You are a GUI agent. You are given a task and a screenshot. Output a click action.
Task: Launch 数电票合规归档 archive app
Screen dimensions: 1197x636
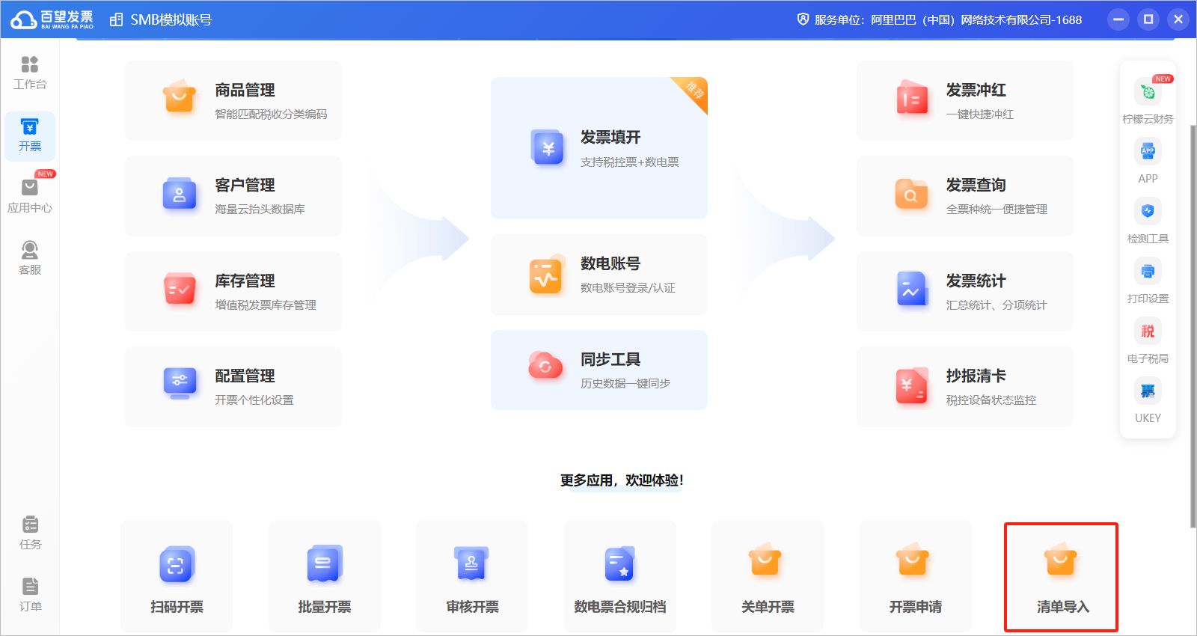pyautogui.click(x=620, y=575)
